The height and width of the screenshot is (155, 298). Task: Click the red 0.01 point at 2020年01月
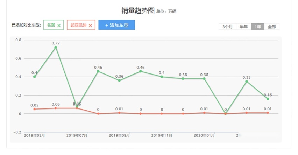(x=204, y=113)
